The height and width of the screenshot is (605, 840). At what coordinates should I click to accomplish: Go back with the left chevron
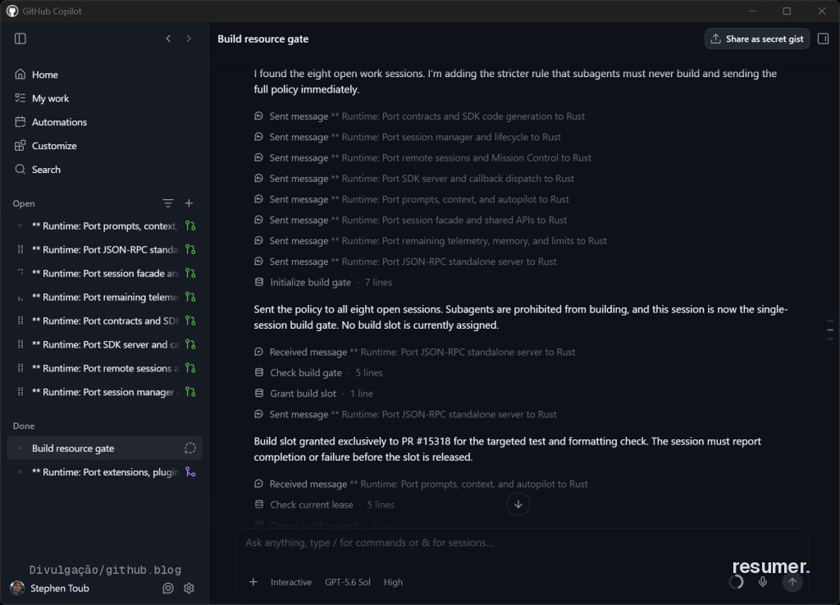point(168,39)
